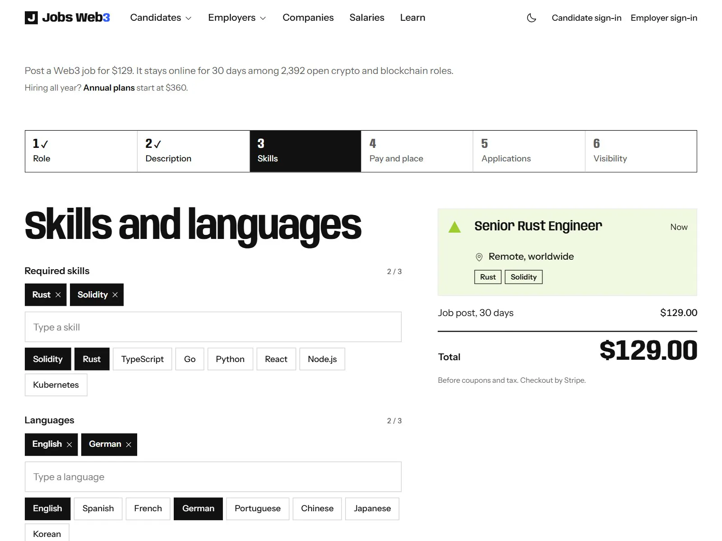This screenshot has height=541, width=722.
Task: Add the Kubernetes skill chip
Action: click(56, 385)
